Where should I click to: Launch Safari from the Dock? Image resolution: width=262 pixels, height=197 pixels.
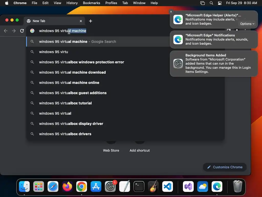(x=53, y=186)
